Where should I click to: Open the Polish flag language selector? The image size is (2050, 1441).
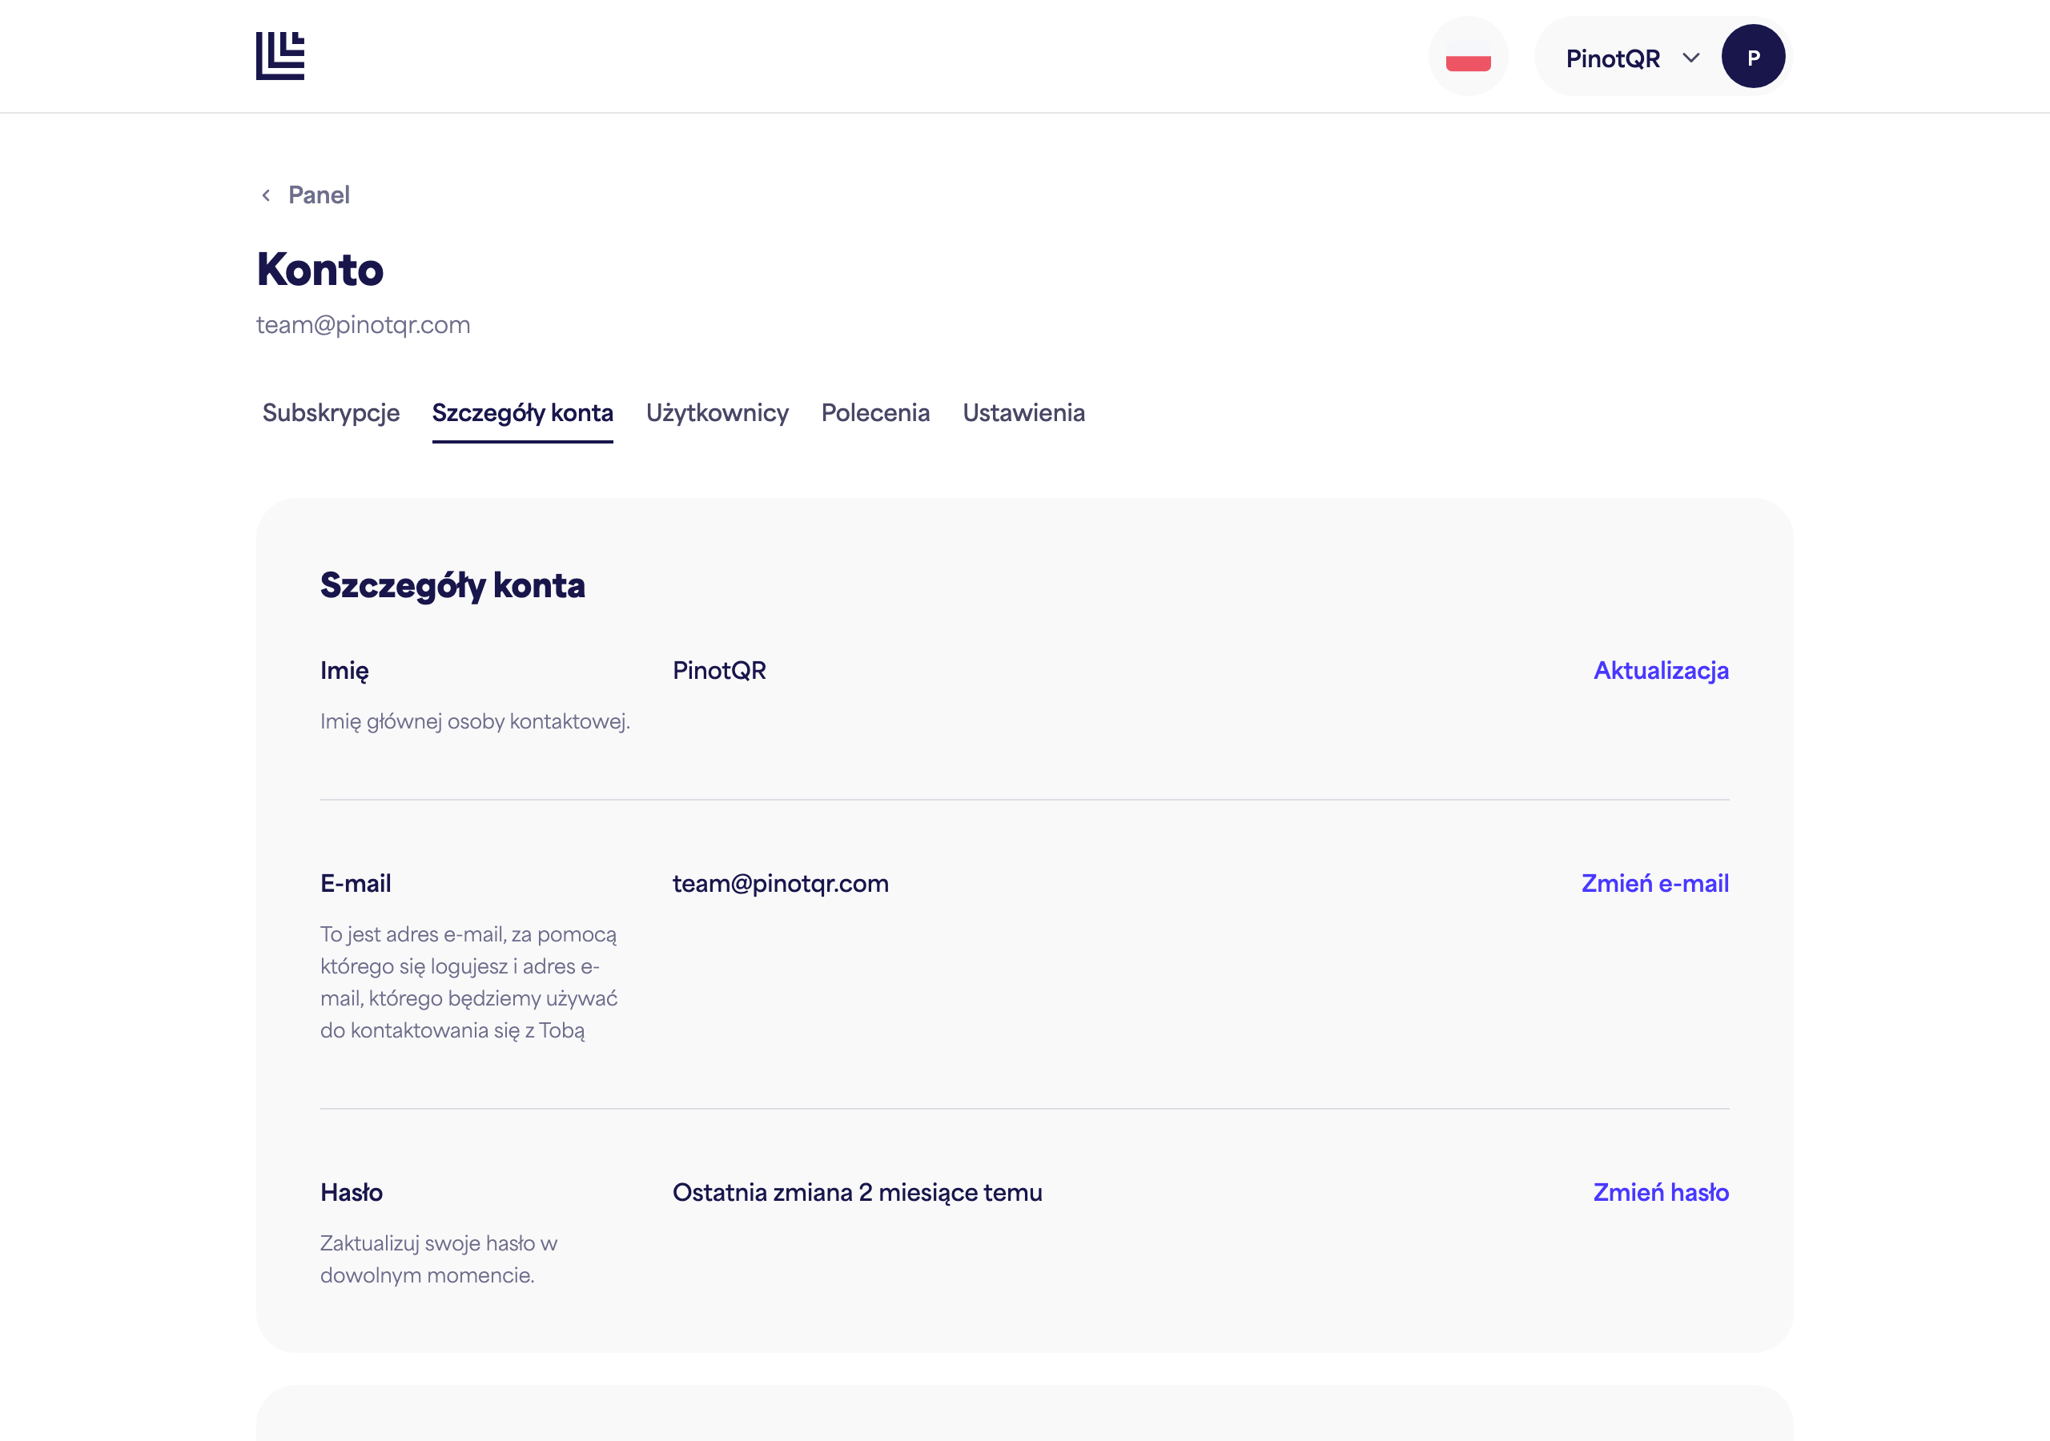(x=1468, y=56)
